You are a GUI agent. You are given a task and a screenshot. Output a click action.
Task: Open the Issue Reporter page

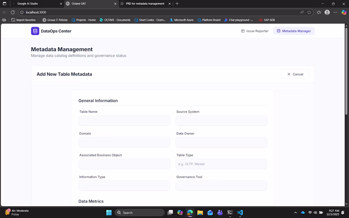(x=255, y=31)
